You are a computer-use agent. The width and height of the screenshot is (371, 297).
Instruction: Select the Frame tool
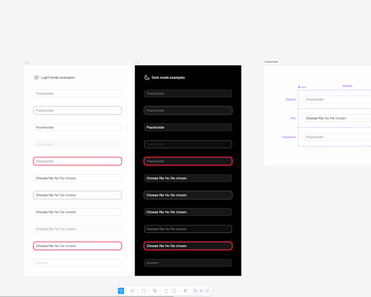[132, 291]
